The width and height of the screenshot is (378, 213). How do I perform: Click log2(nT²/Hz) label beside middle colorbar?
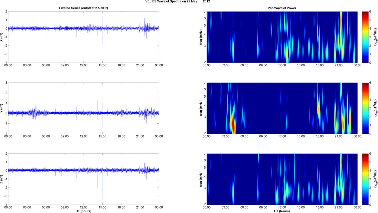(375, 108)
